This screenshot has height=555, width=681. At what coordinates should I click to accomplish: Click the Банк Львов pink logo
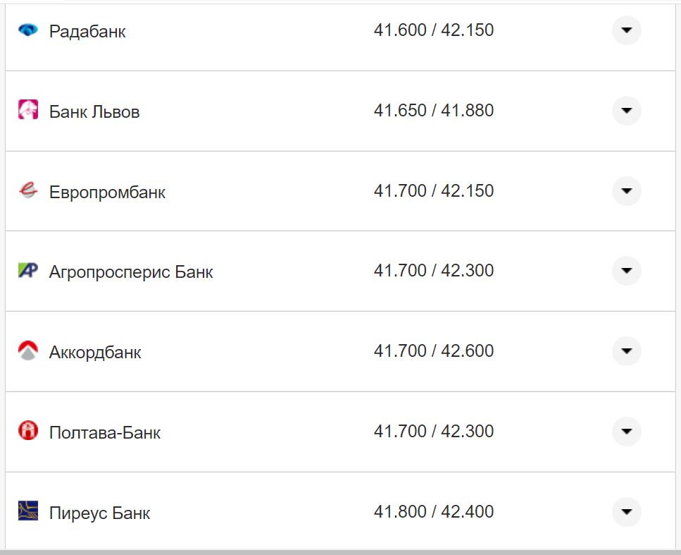point(28,111)
